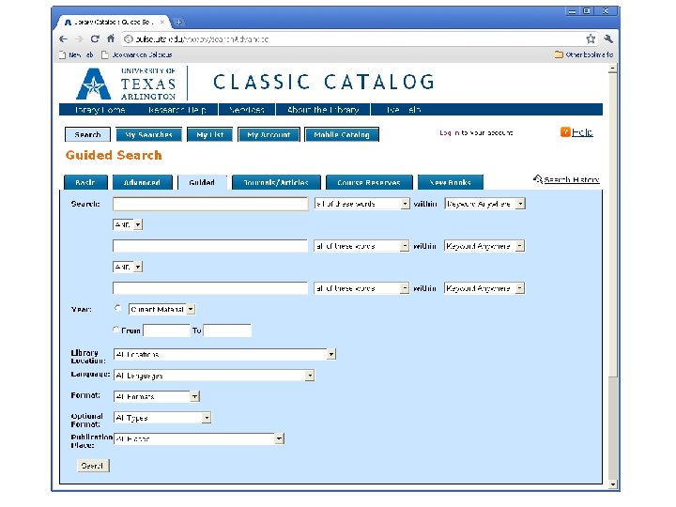Go to browser home page icon

click(x=111, y=38)
